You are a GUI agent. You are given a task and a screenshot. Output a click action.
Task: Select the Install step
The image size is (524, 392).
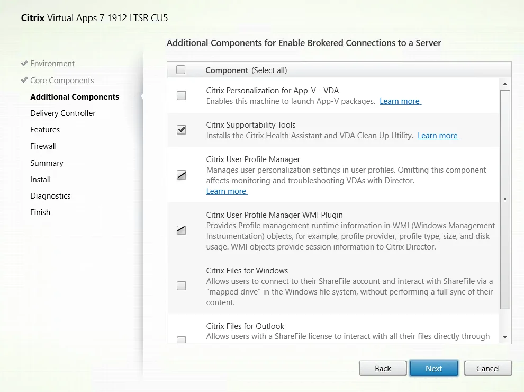pyautogui.click(x=40, y=179)
